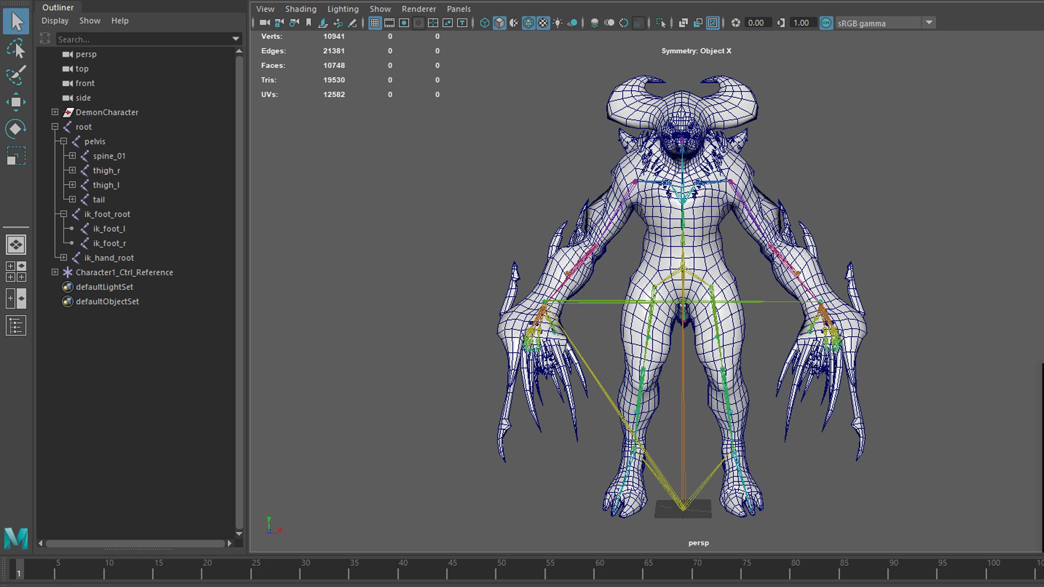Viewport: 1044px width, 587px height.
Task: Toggle the Motion Blur icon
Action: coord(610,23)
